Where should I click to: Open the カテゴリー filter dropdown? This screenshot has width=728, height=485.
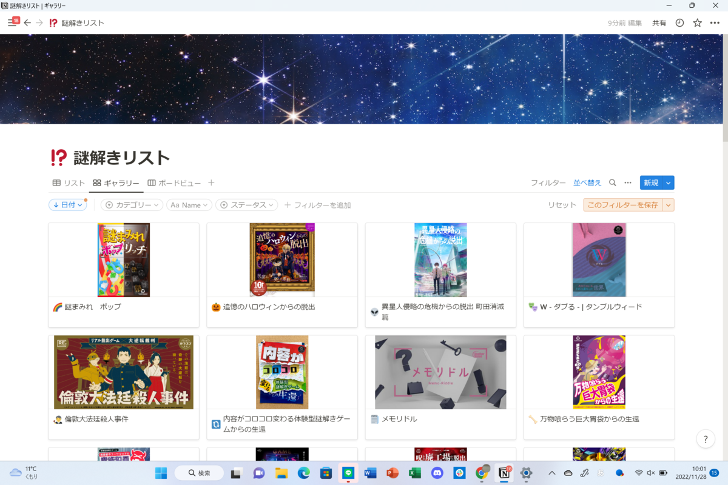[x=132, y=205]
